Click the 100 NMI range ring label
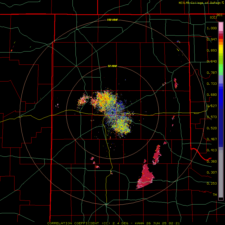 [112, 20]
